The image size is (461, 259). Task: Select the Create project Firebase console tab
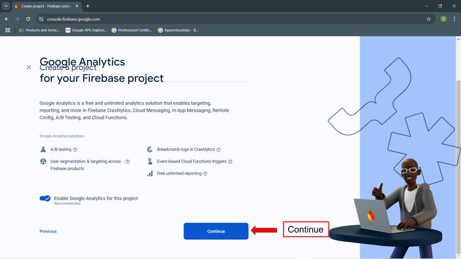click(47, 6)
